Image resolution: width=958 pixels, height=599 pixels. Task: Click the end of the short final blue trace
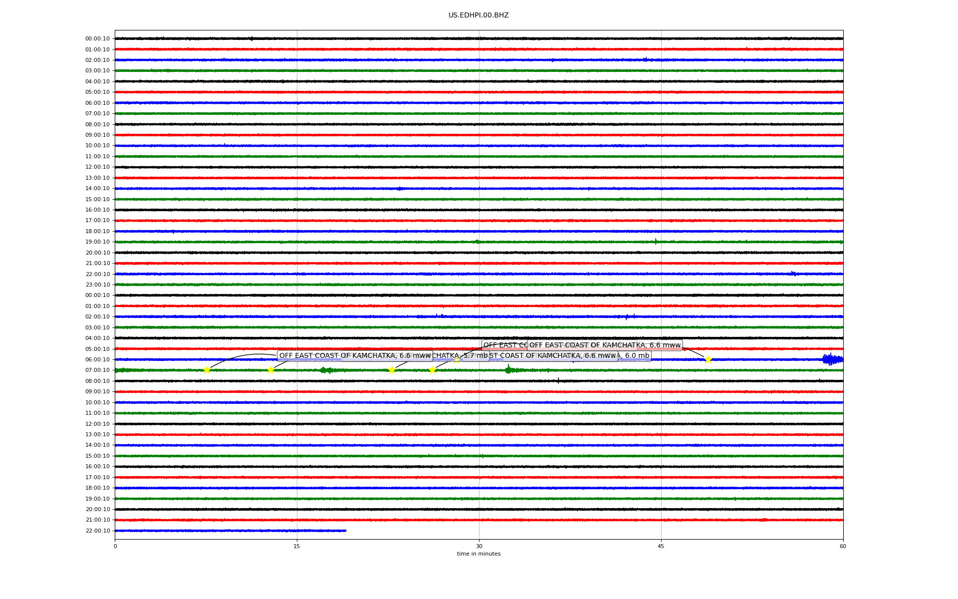(345, 531)
